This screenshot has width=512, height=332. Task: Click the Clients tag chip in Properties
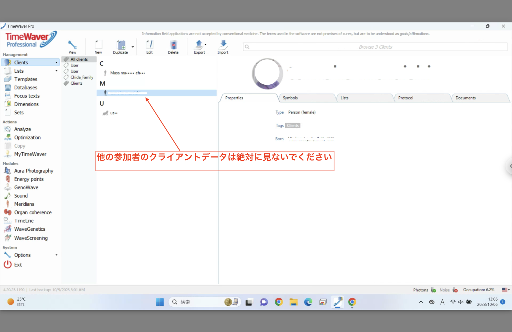tap(293, 126)
